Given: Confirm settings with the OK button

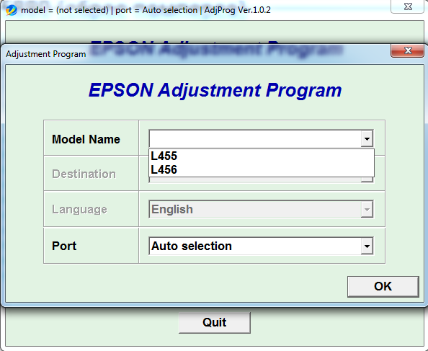Looking at the screenshot, I should point(383,286).
